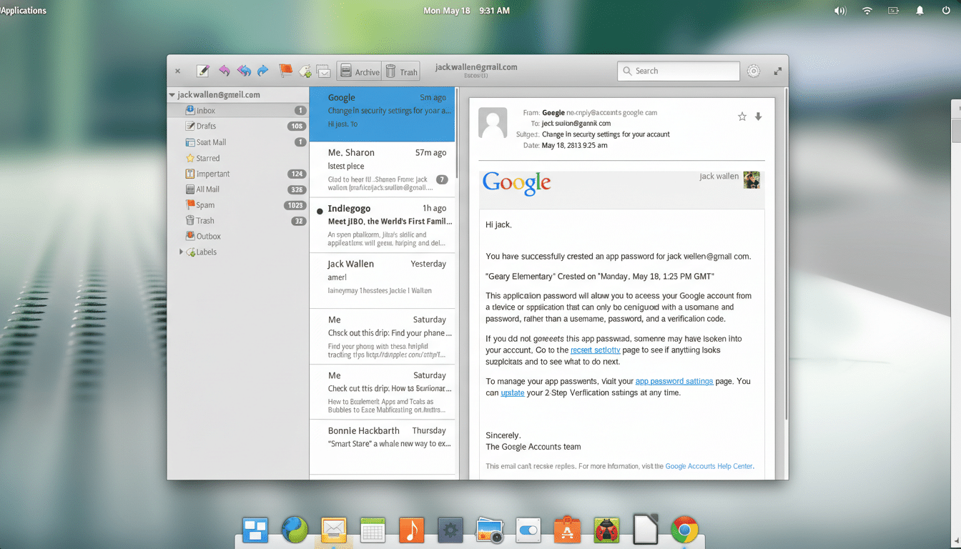Flag the conversation using the flag icon

pos(285,70)
